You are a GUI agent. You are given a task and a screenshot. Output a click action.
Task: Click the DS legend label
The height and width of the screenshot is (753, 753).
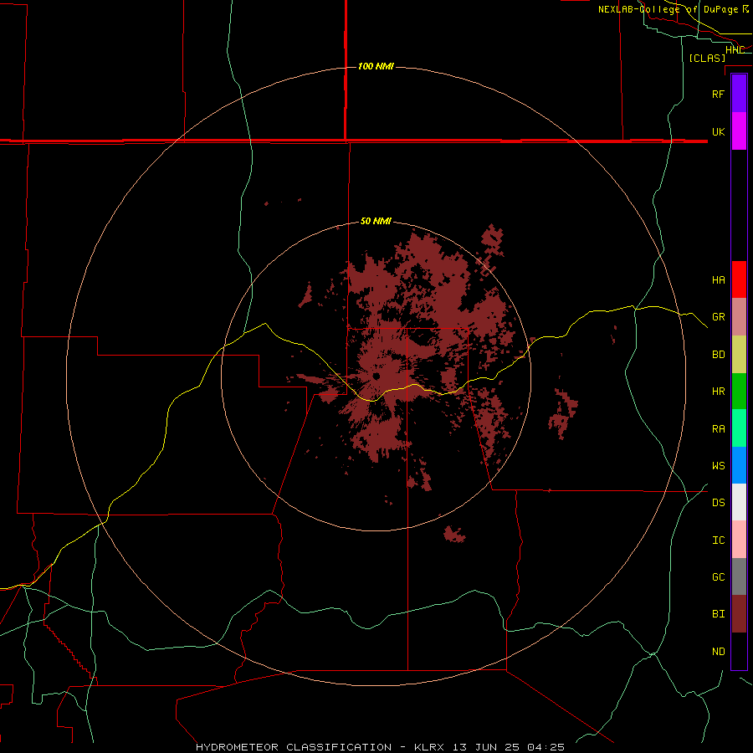point(718,503)
